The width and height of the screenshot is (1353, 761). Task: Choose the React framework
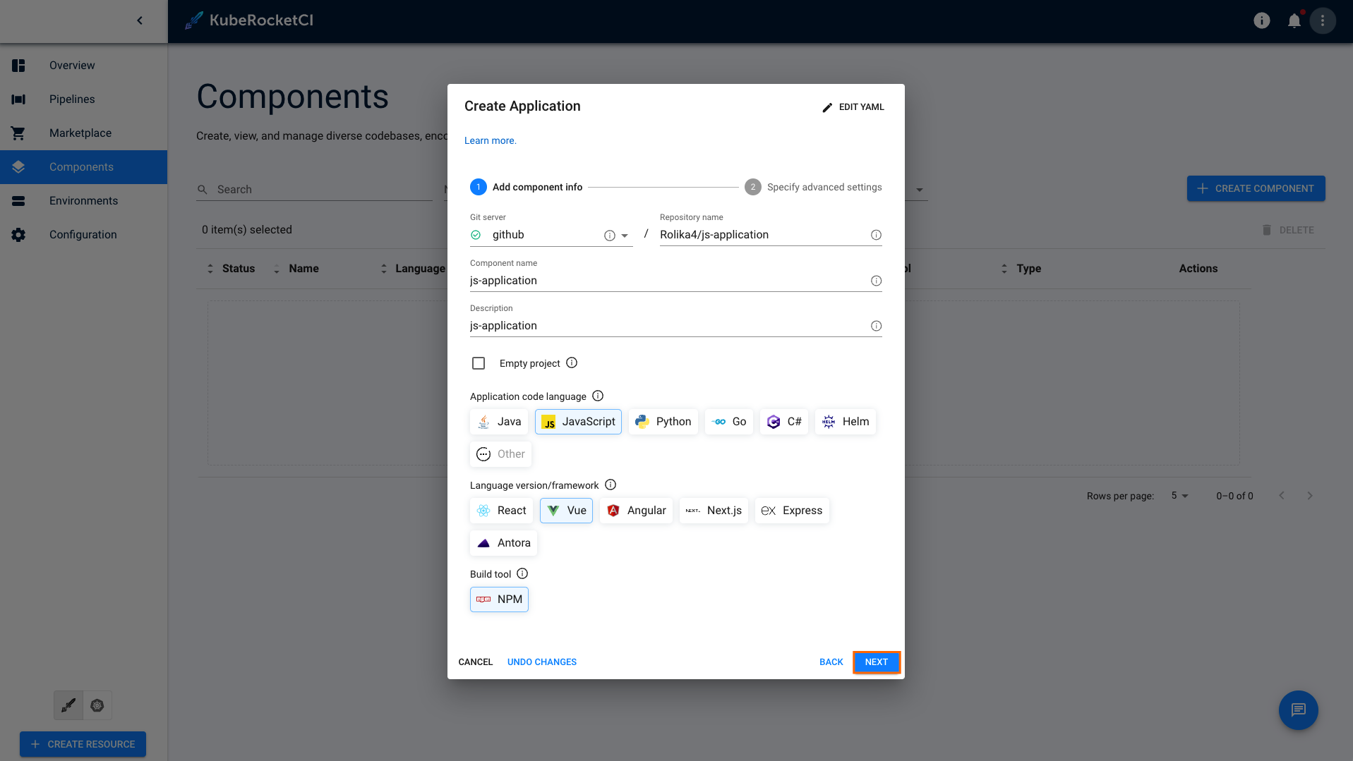click(x=501, y=511)
